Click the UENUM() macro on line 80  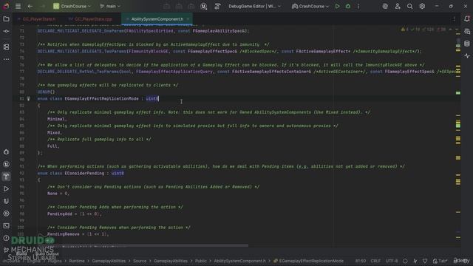[46, 92]
